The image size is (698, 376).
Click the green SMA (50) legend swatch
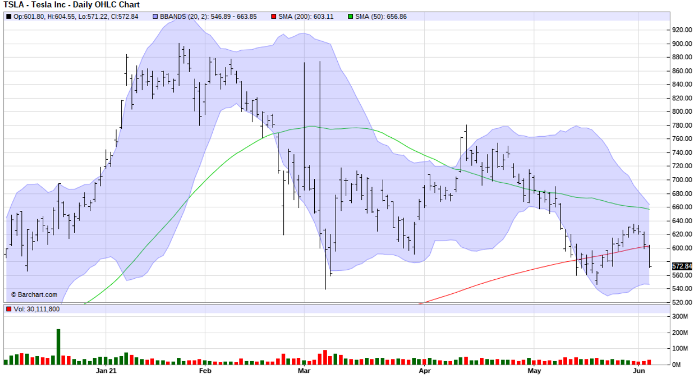[351, 17]
